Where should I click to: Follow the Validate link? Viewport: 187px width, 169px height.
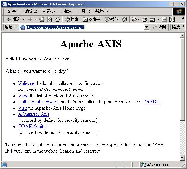[x=26, y=83]
